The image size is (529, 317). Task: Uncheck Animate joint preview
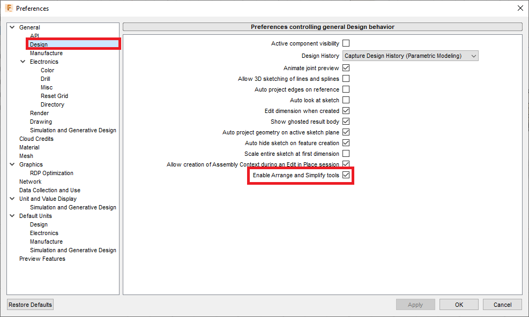346,68
